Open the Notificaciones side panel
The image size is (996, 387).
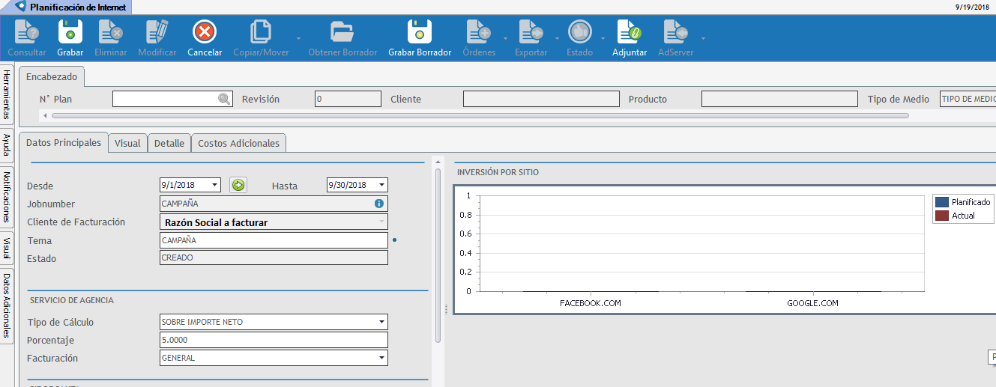(x=7, y=197)
